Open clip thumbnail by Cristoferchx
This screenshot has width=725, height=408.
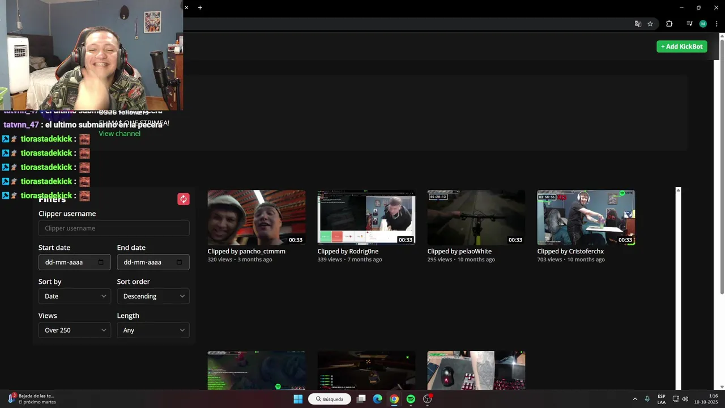[x=586, y=218]
